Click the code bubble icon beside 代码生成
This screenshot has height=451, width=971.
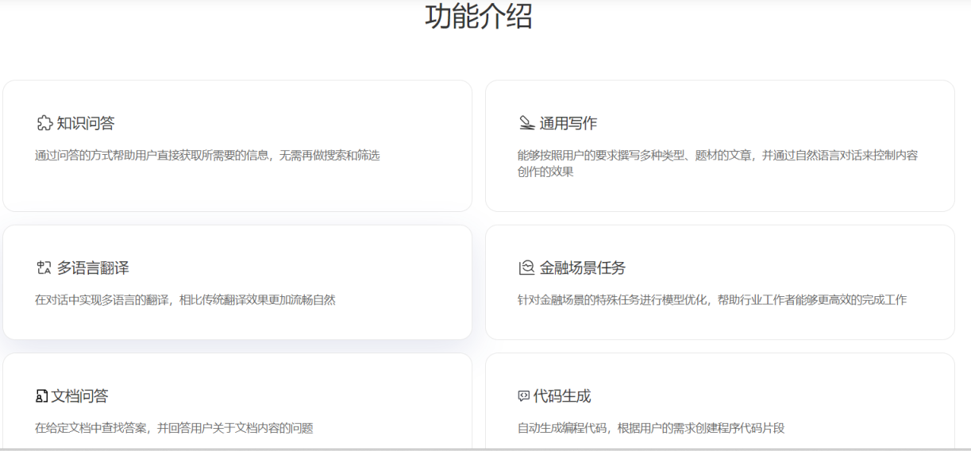[x=524, y=396]
